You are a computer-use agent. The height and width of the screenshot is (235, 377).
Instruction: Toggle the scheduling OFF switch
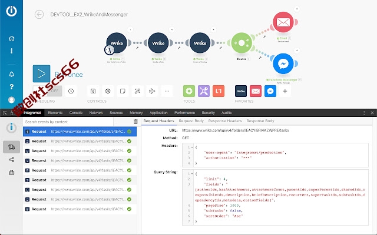tap(47, 91)
